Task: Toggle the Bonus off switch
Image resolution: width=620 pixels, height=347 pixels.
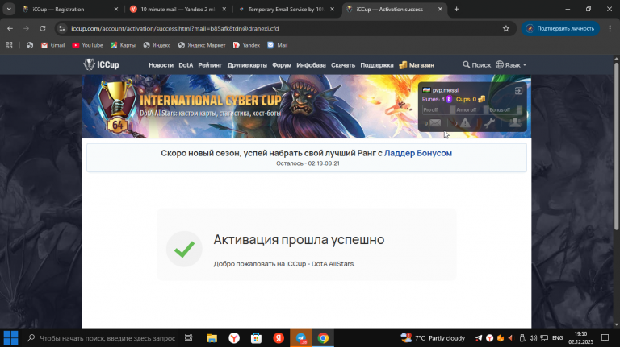Action: pos(505,110)
